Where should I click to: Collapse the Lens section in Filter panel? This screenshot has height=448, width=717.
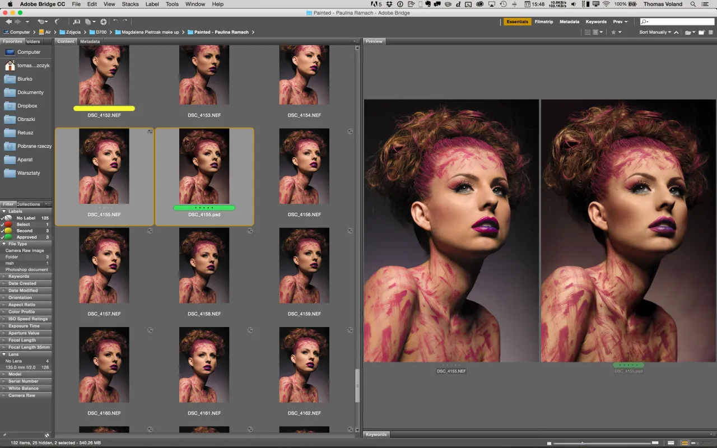tap(4, 354)
